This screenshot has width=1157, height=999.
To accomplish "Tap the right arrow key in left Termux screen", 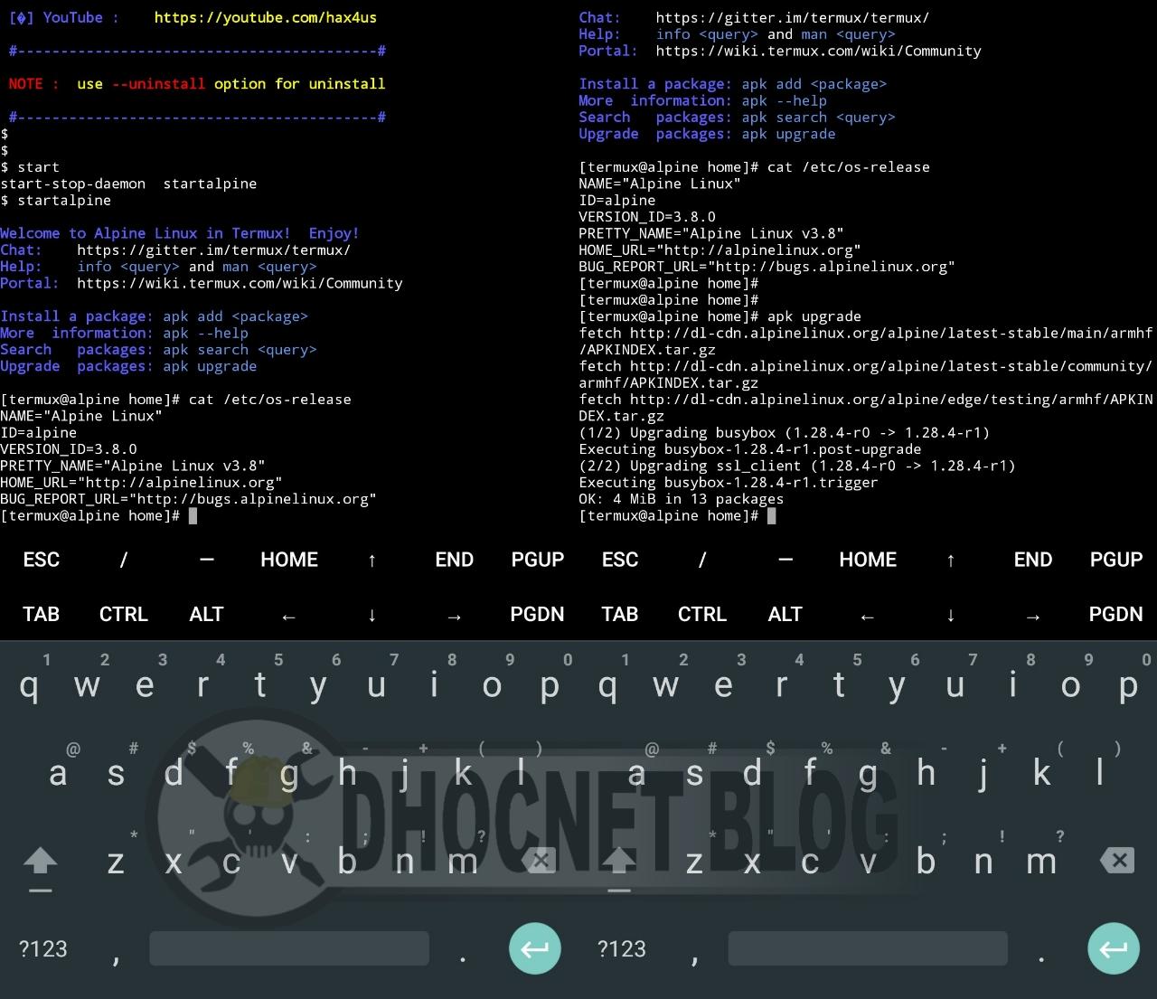I will (455, 616).
